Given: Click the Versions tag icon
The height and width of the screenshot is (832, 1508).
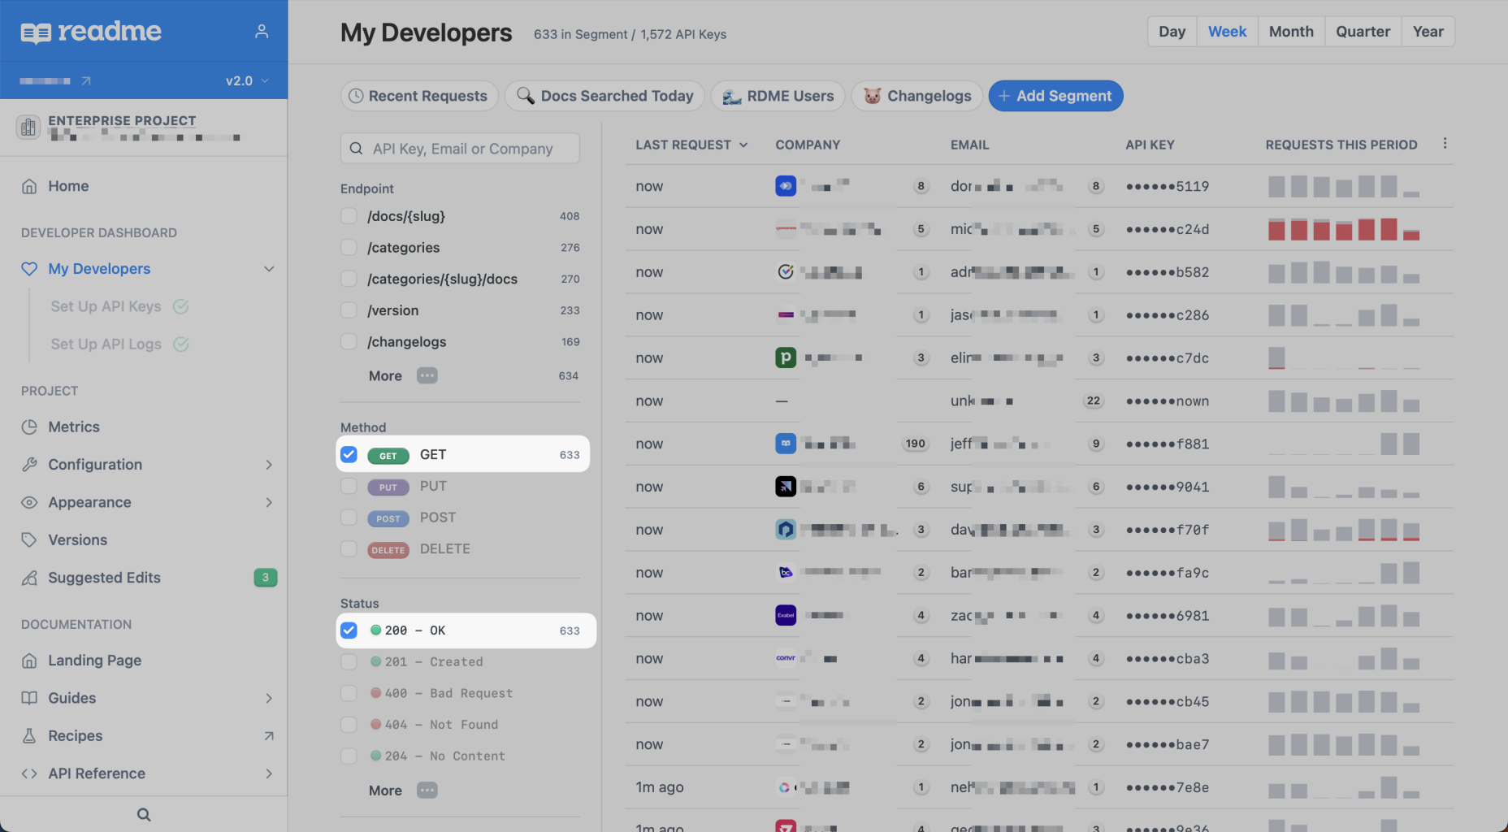Looking at the screenshot, I should click(29, 540).
